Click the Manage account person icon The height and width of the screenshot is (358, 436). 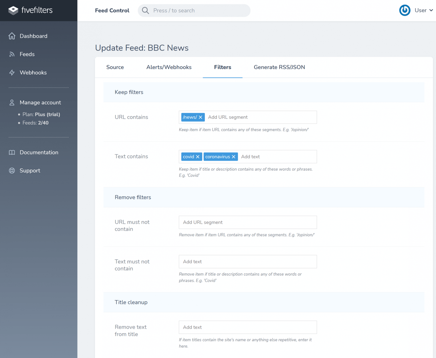click(x=12, y=102)
